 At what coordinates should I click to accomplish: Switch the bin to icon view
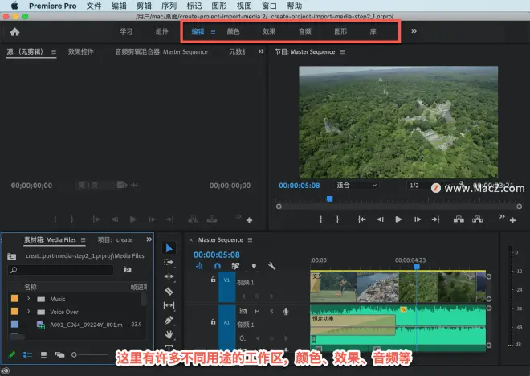coord(43,354)
